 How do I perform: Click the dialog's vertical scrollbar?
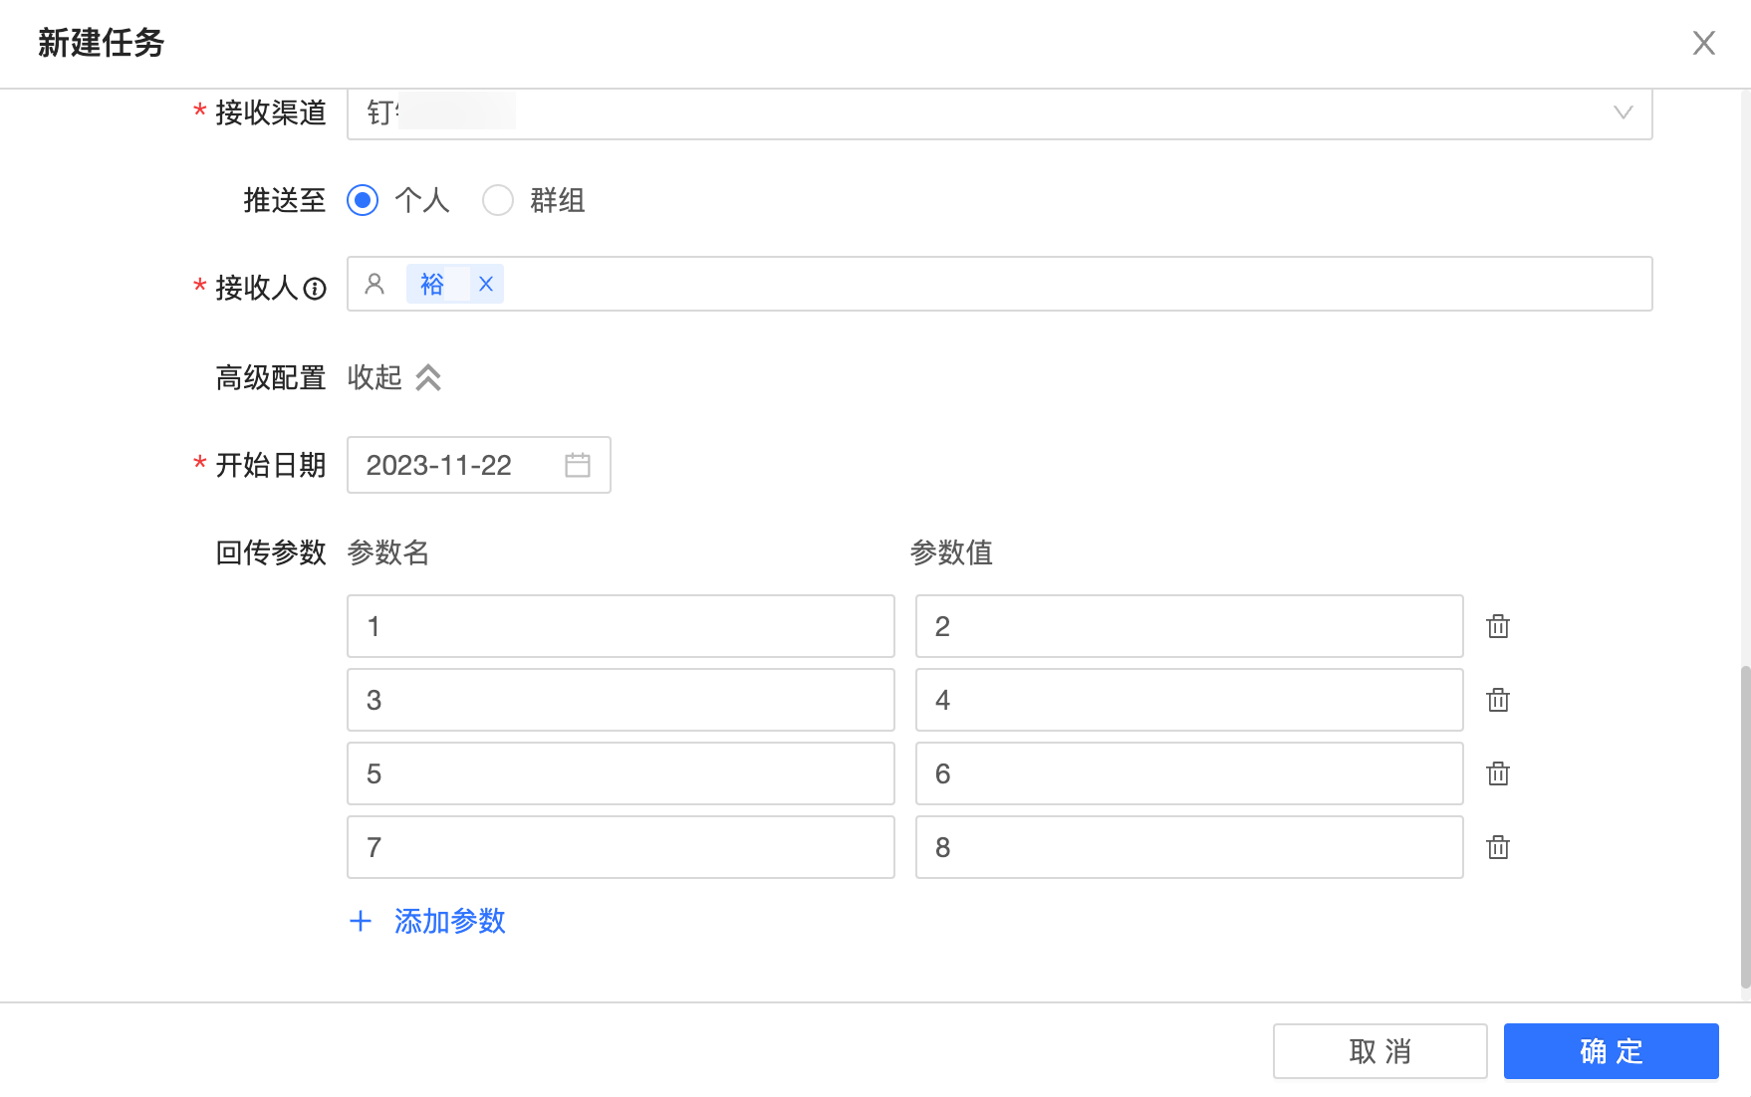pyautogui.click(x=1744, y=826)
